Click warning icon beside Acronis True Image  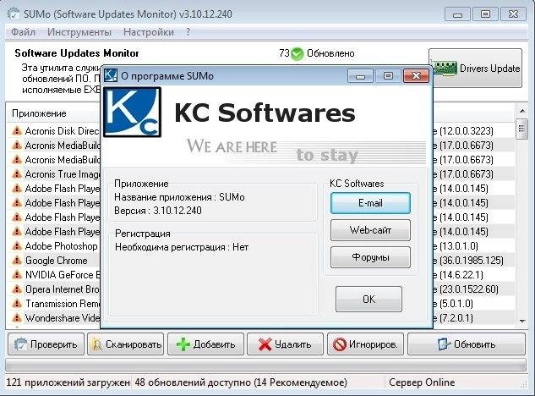point(17,174)
